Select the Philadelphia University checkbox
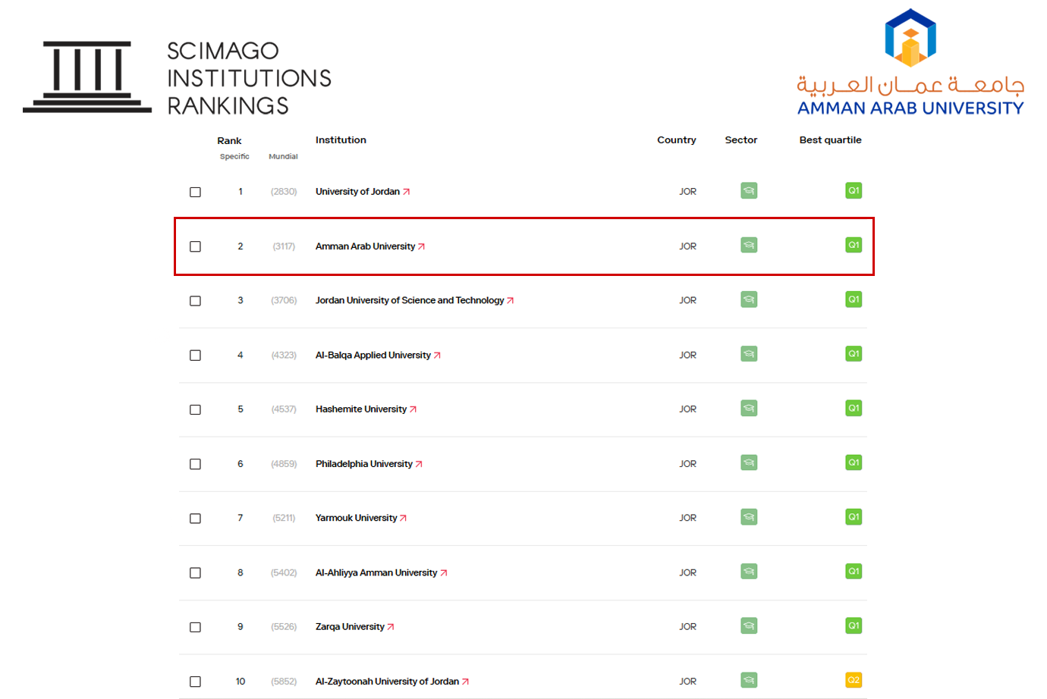Screen dimensions: 1047x699 pos(195,464)
